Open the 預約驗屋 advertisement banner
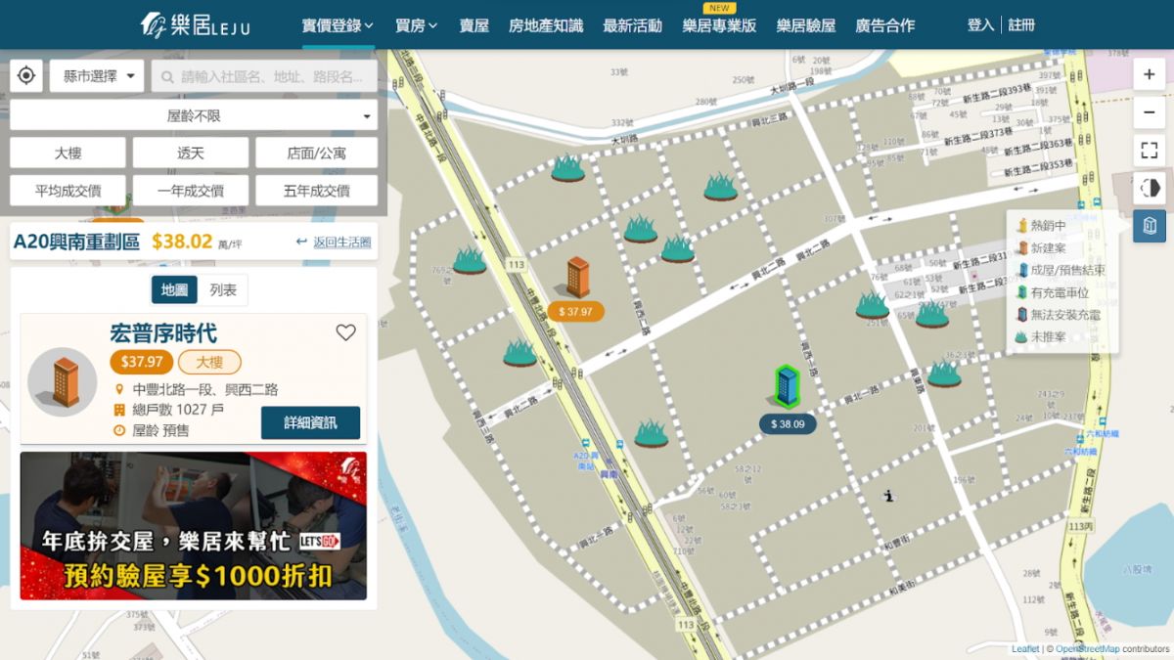This screenshot has height=660, width=1174. [x=194, y=525]
